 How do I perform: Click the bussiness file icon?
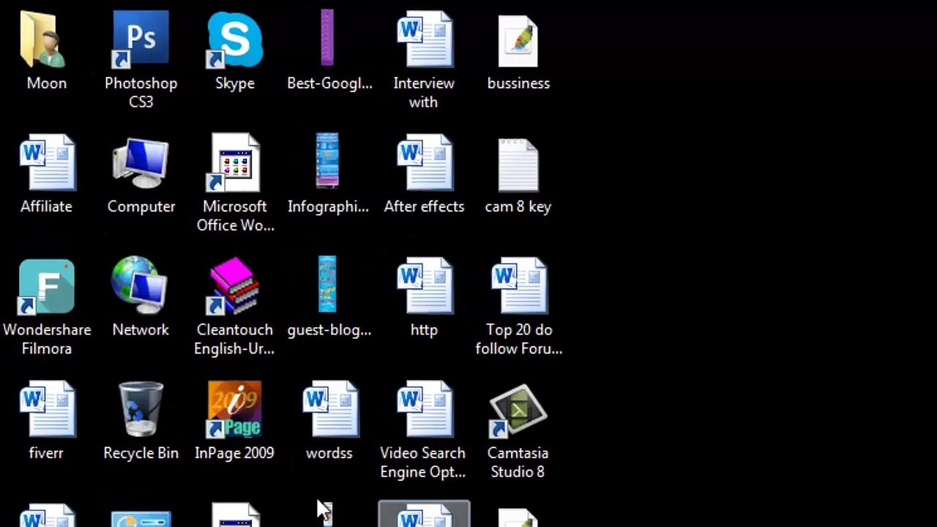click(518, 42)
